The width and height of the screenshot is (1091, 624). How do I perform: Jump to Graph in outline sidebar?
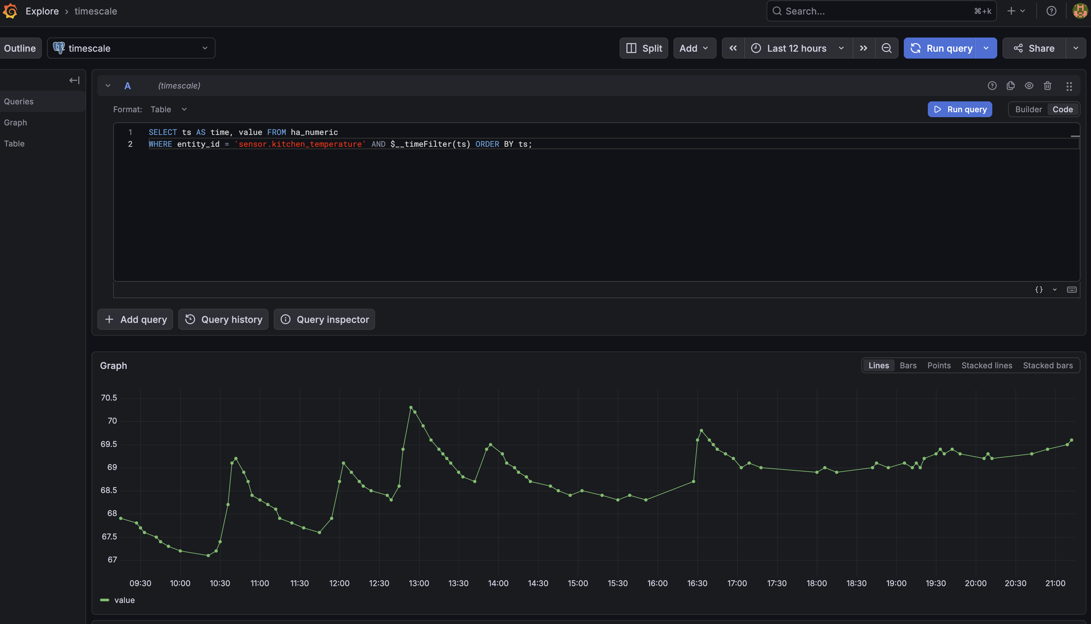point(42,122)
